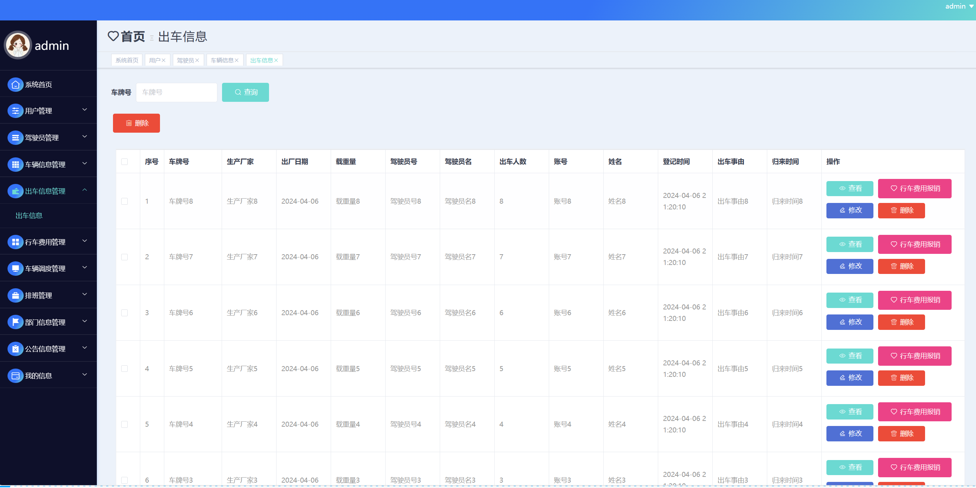The height and width of the screenshot is (488, 976).
Task: Collapse the 出车信息管理 menu chevron
Action: coord(85,190)
